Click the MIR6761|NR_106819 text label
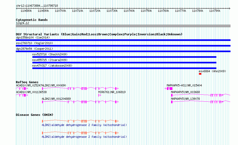 112,92
